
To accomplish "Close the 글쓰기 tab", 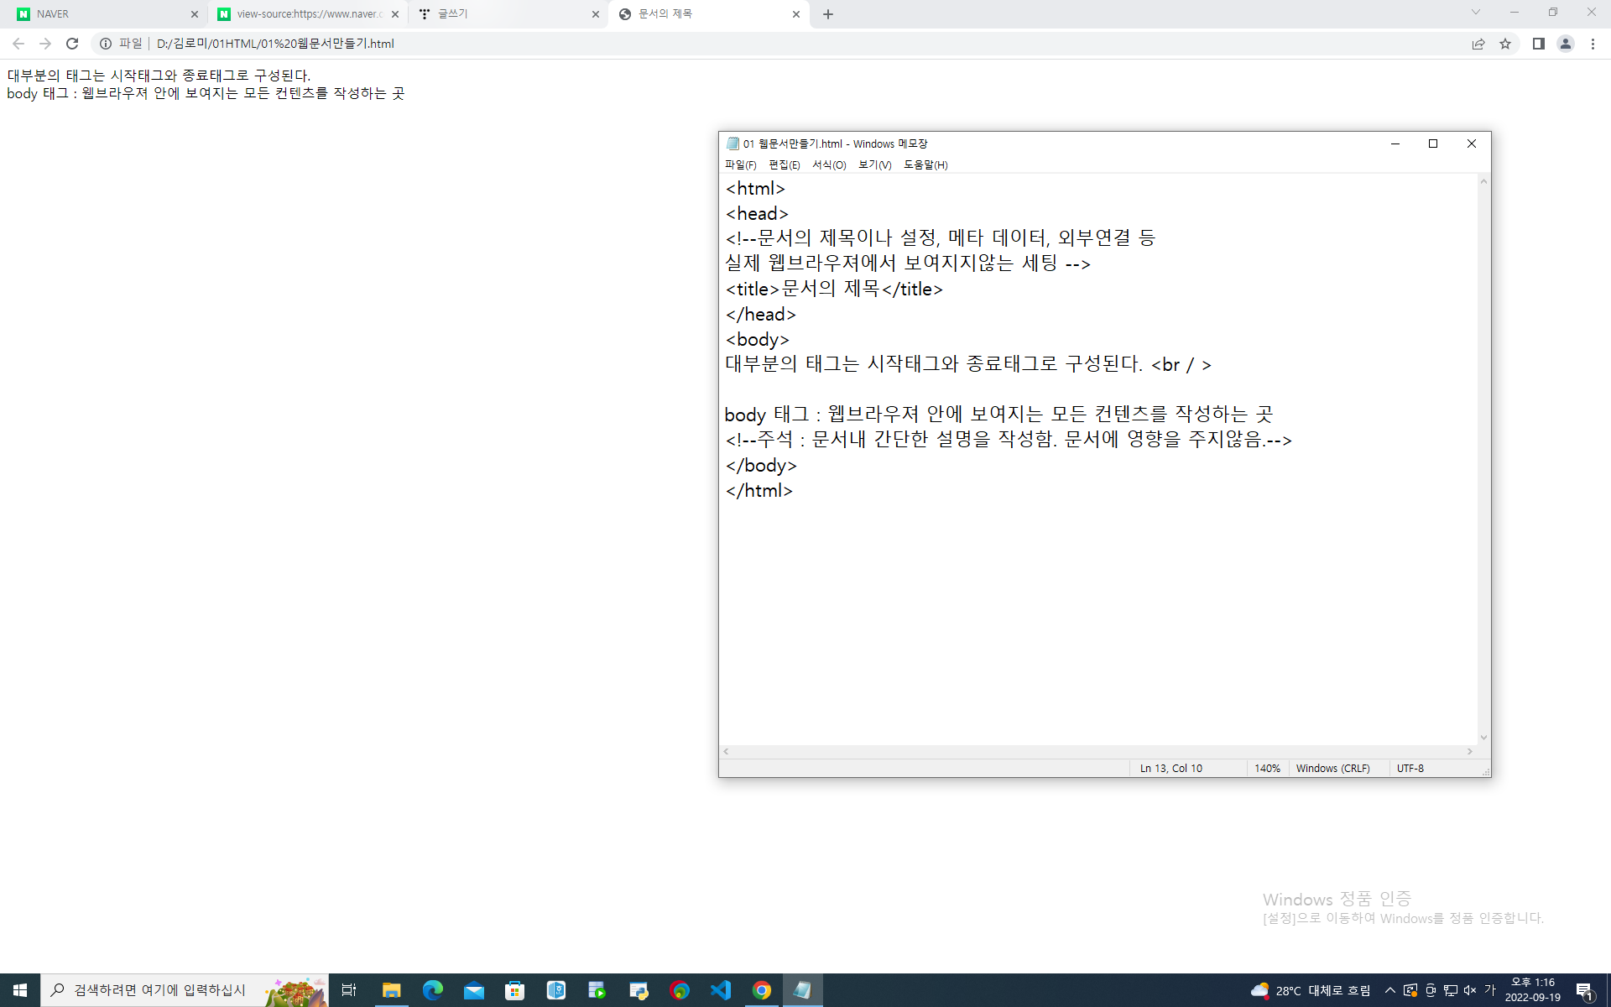I will pyautogui.click(x=596, y=14).
